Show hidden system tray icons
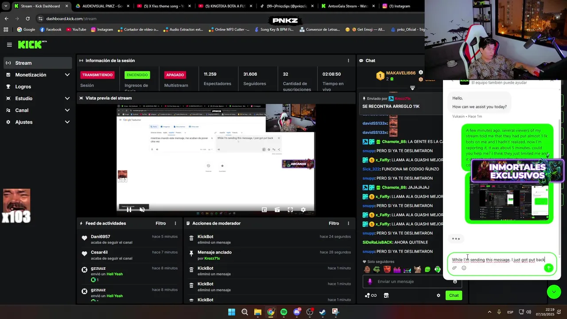 [489, 312]
